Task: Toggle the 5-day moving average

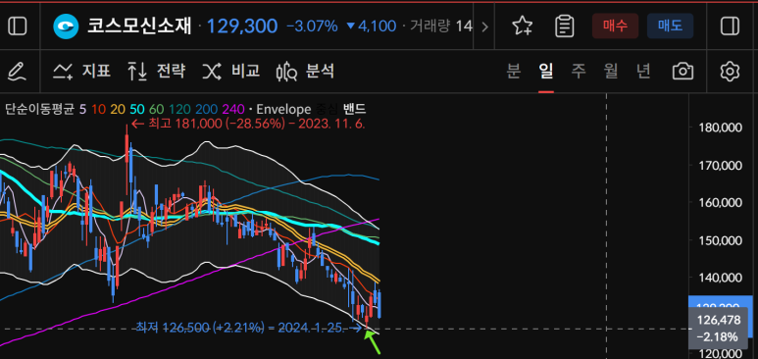Action: 82,109
